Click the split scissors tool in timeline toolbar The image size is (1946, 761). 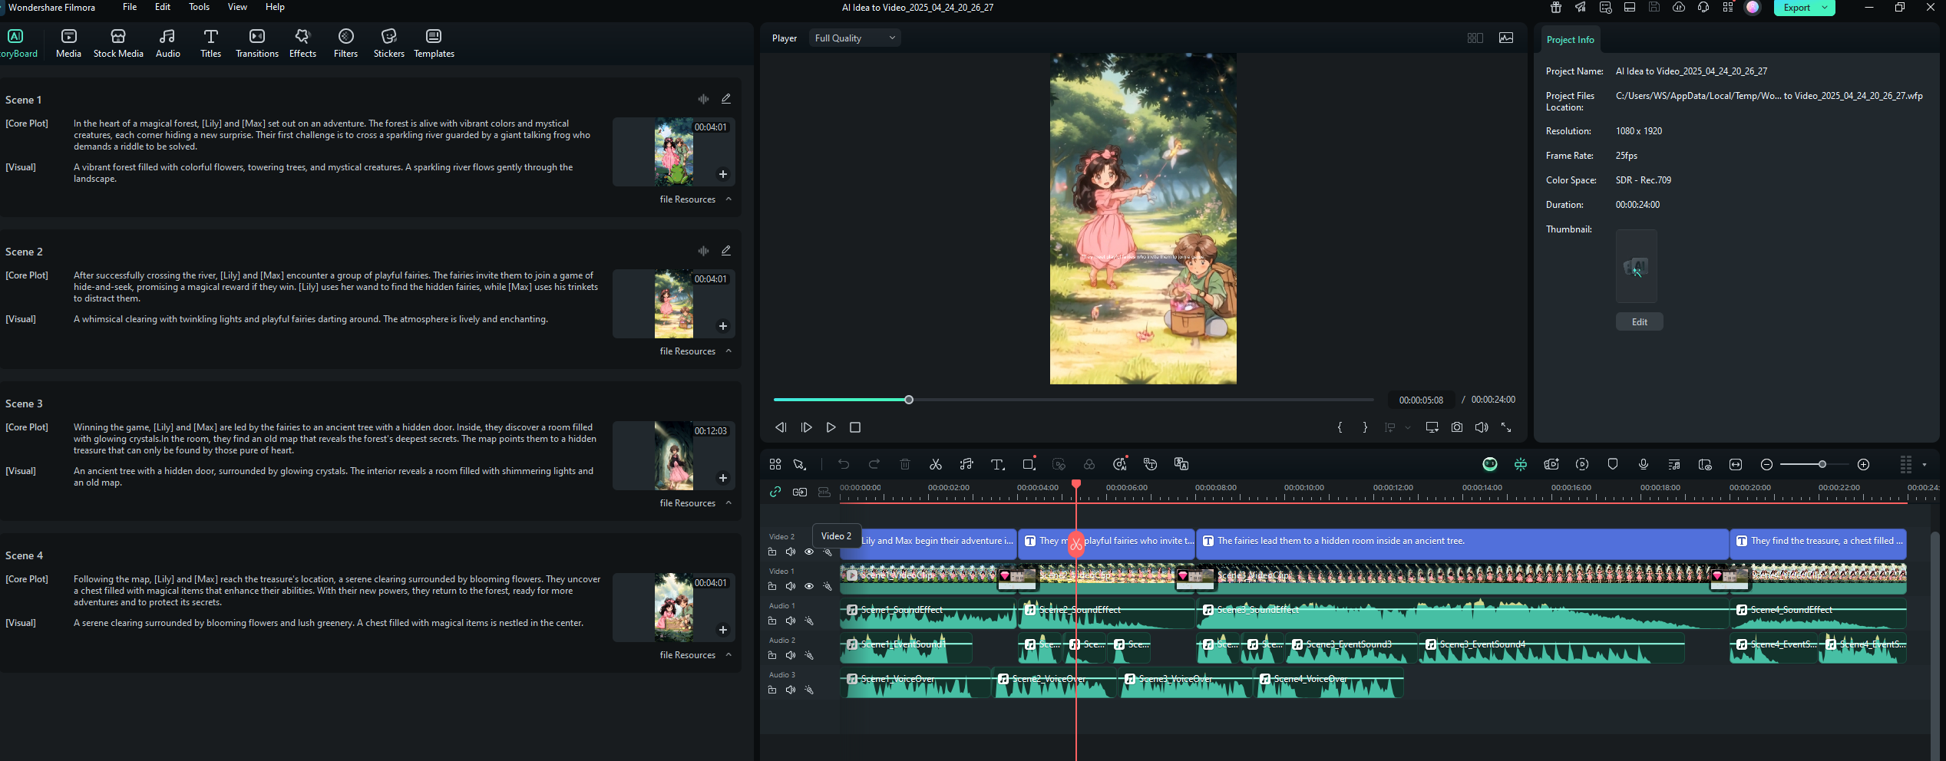(x=935, y=464)
